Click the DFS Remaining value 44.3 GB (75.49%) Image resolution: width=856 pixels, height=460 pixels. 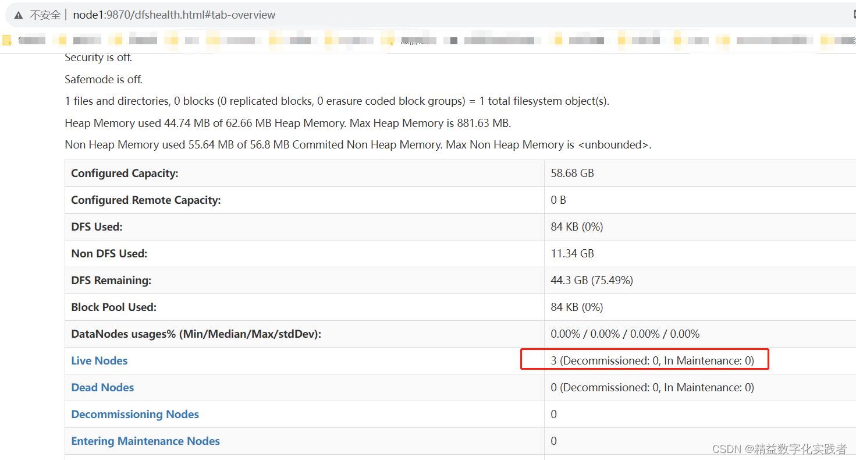592,280
